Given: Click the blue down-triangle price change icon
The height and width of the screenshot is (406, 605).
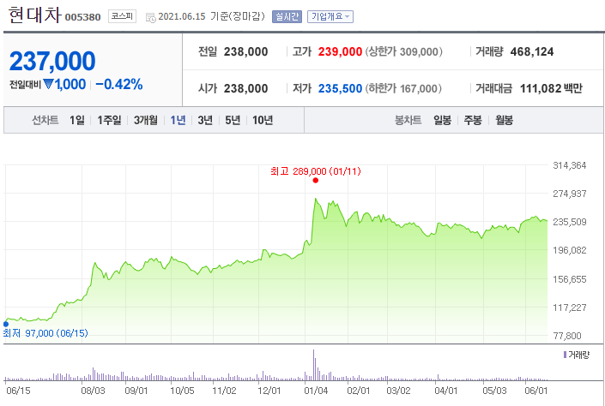Looking at the screenshot, I should 48,84.
